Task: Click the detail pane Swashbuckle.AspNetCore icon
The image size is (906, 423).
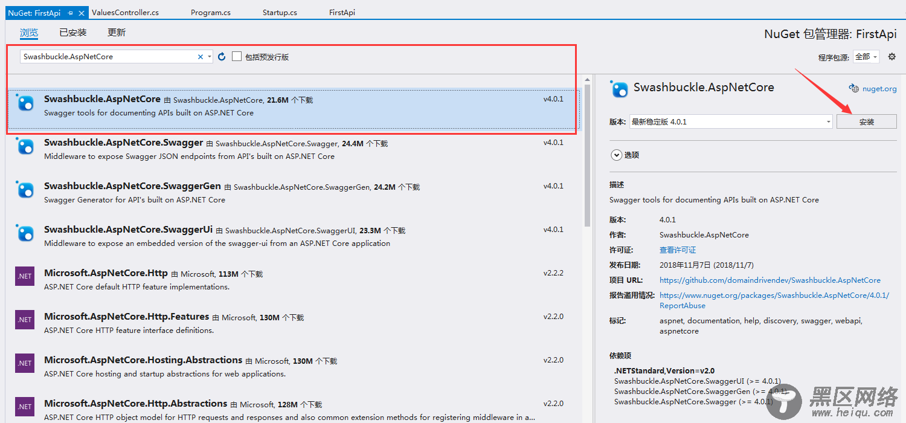Action: tap(620, 89)
